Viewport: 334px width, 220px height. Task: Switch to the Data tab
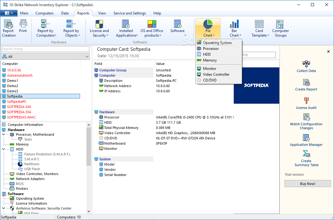(65, 13)
